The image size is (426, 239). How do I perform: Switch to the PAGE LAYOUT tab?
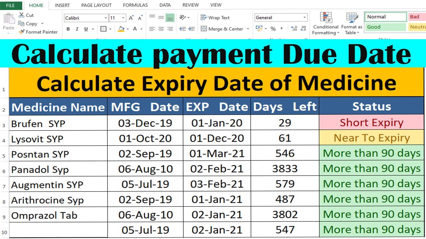[x=97, y=5]
